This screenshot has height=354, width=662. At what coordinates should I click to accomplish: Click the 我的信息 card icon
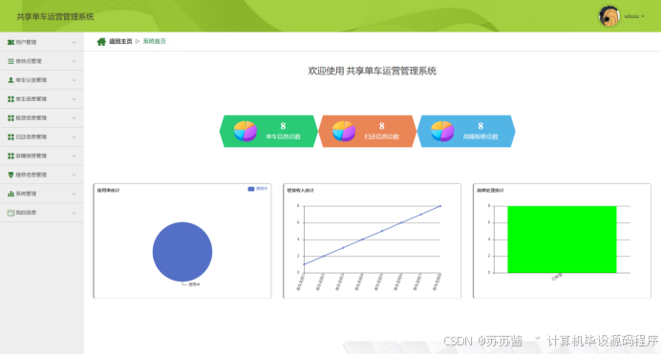pyautogui.click(x=11, y=213)
